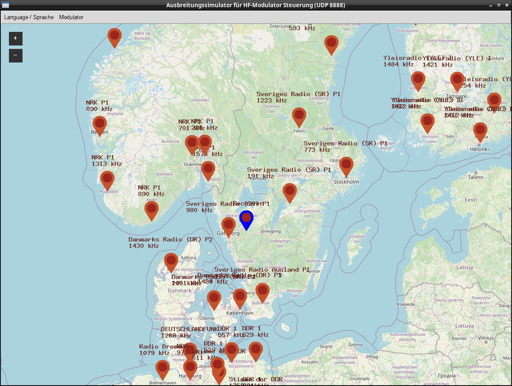Click the NRK 701 kHz marker near Buskerud

pos(192,145)
